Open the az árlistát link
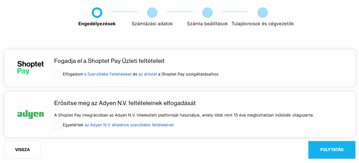Viewport: 359px width, 163px height. click(148, 75)
